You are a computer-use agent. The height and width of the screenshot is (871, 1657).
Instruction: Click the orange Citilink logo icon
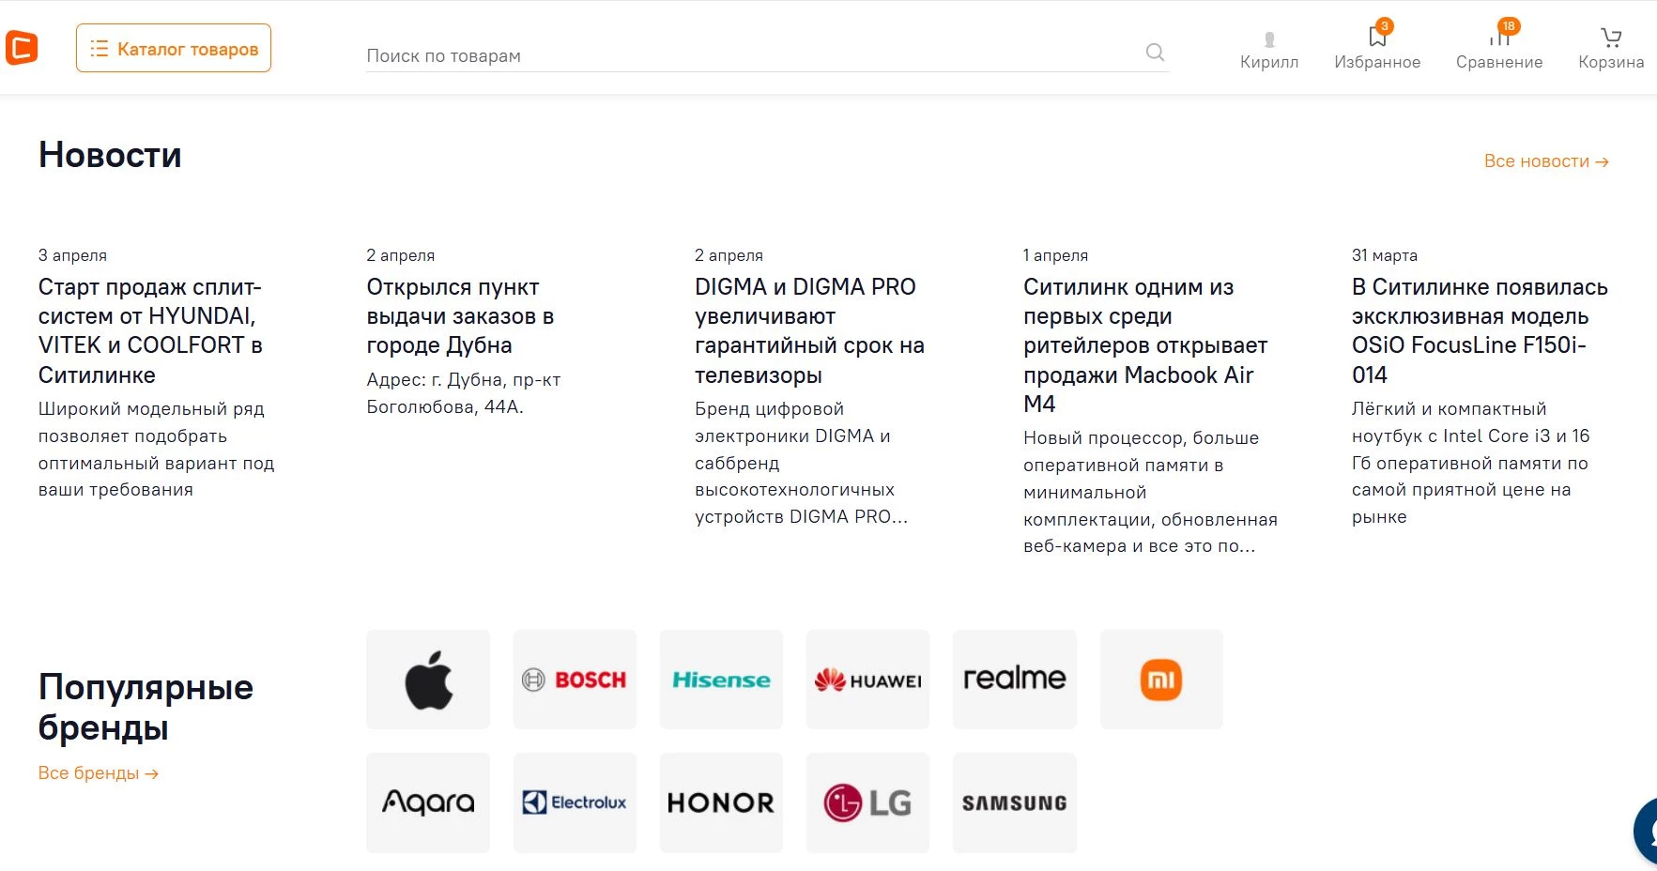[21, 48]
